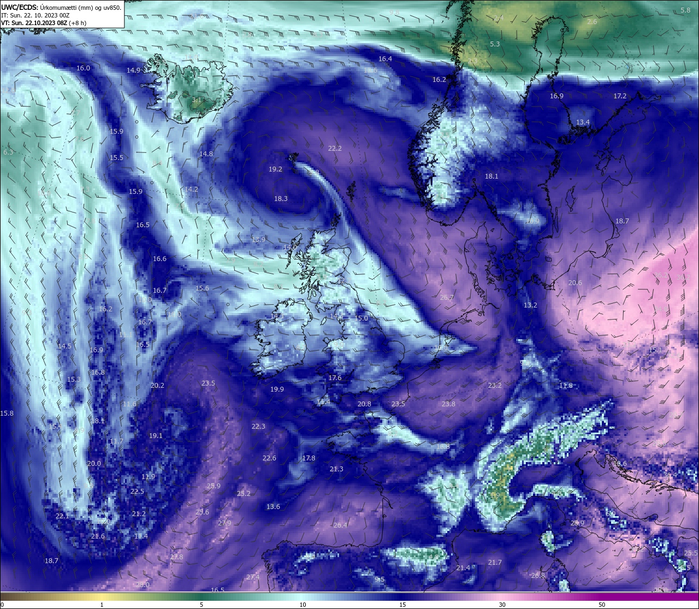
Task: Click the 23.2 value over Germany
Action: 494,386
